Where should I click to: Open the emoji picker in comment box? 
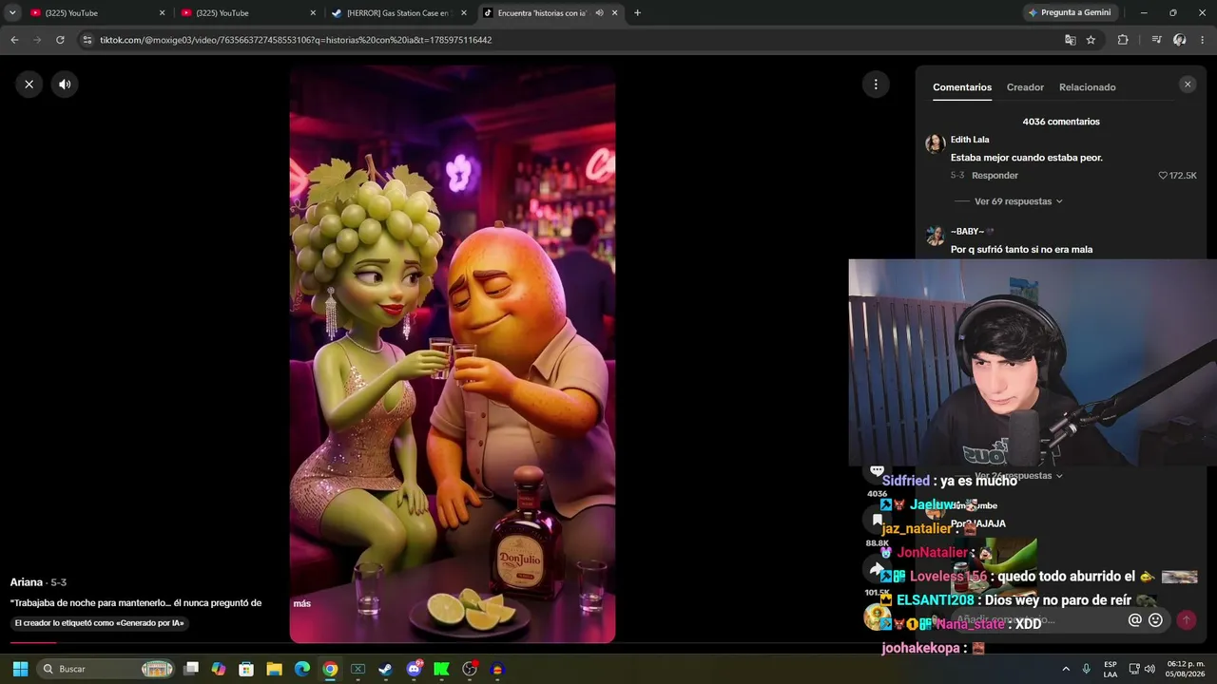click(1155, 620)
